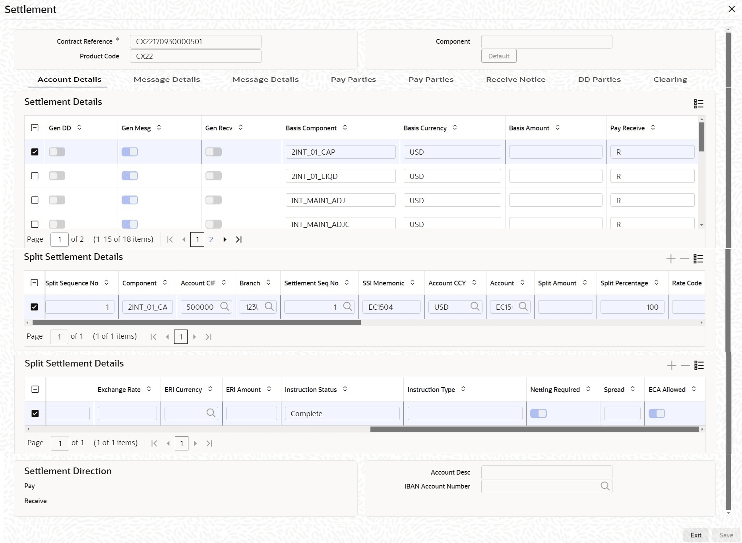Go to previous page of Settlement Details
Image resolution: width=742 pixels, height=543 pixels.
coord(184,239)
